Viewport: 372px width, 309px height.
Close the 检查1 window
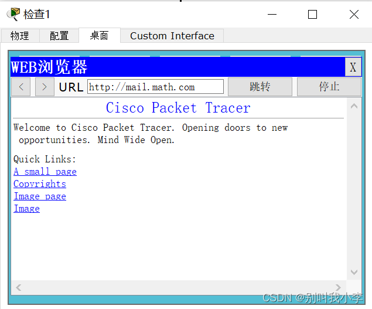click(x=354, y=15)
